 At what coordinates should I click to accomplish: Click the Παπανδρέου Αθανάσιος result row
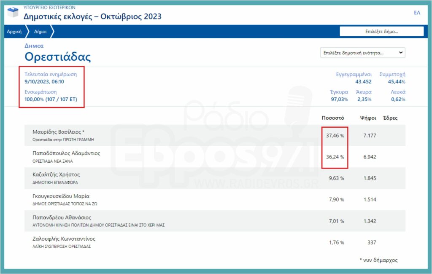(62, 218)
